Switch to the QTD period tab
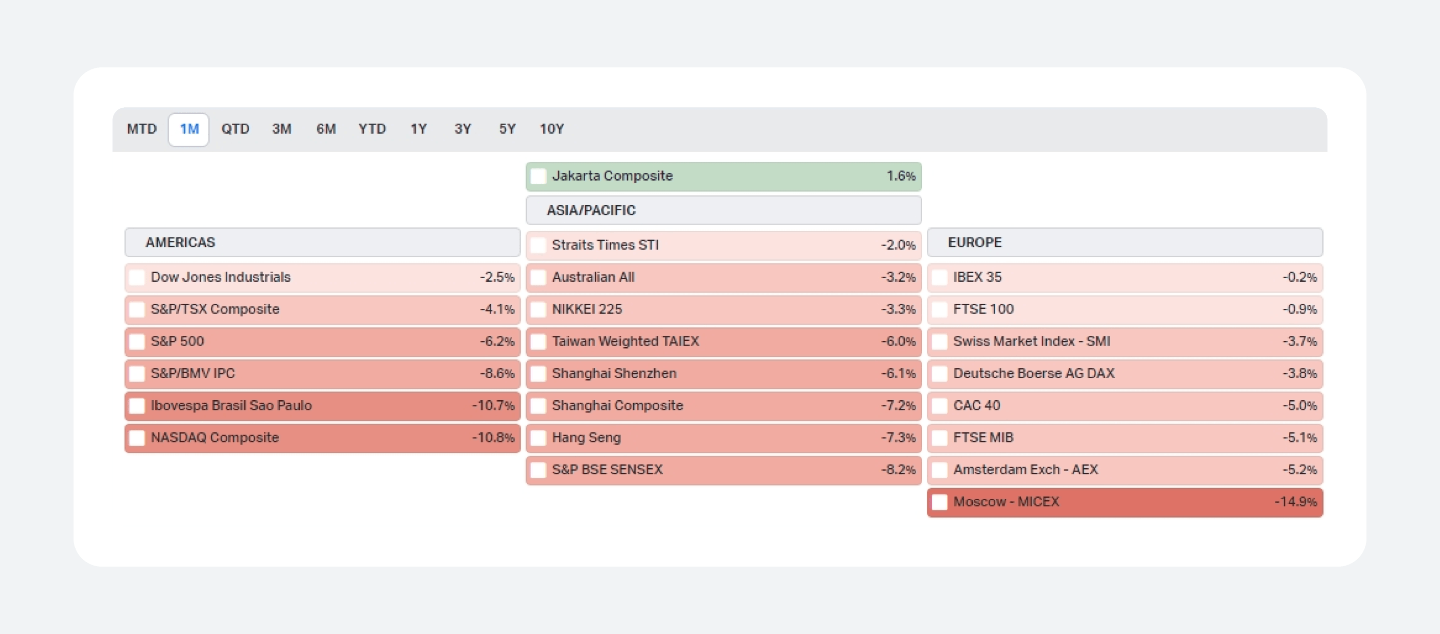Viewport: 1440px width, 634px height. pos(235,129)
